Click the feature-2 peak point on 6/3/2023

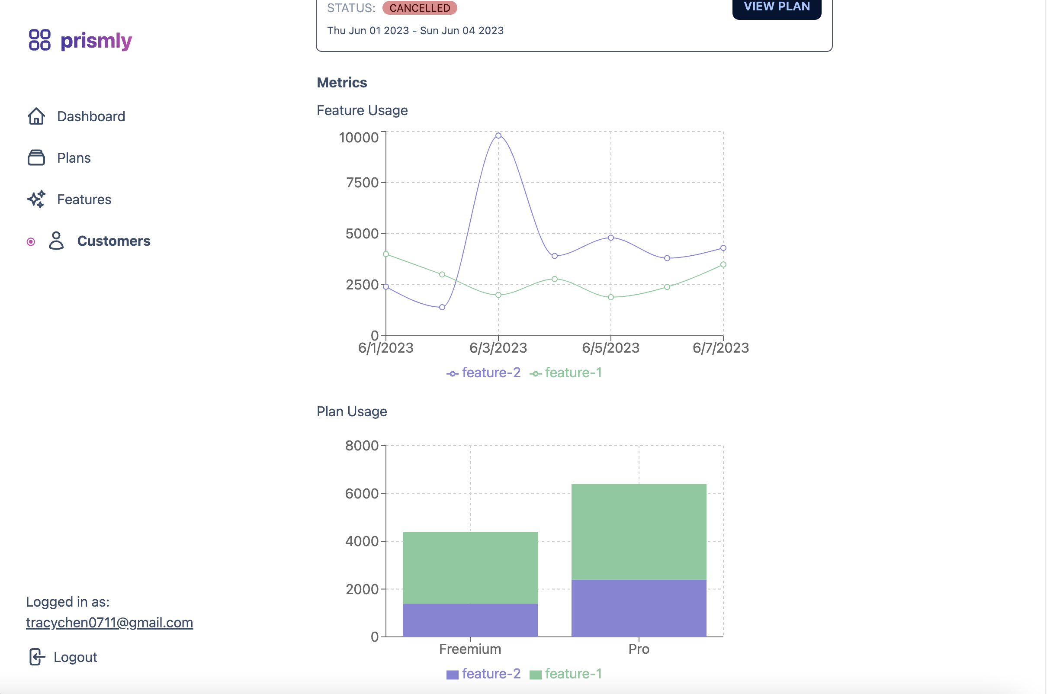point(498,136)
